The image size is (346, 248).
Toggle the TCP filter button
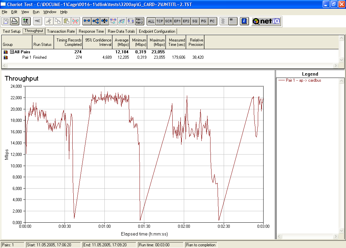[160, 21]
